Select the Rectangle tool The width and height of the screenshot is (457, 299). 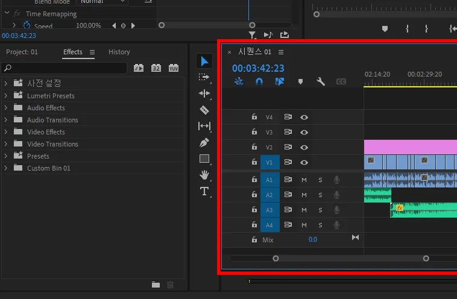pos(204,159)
